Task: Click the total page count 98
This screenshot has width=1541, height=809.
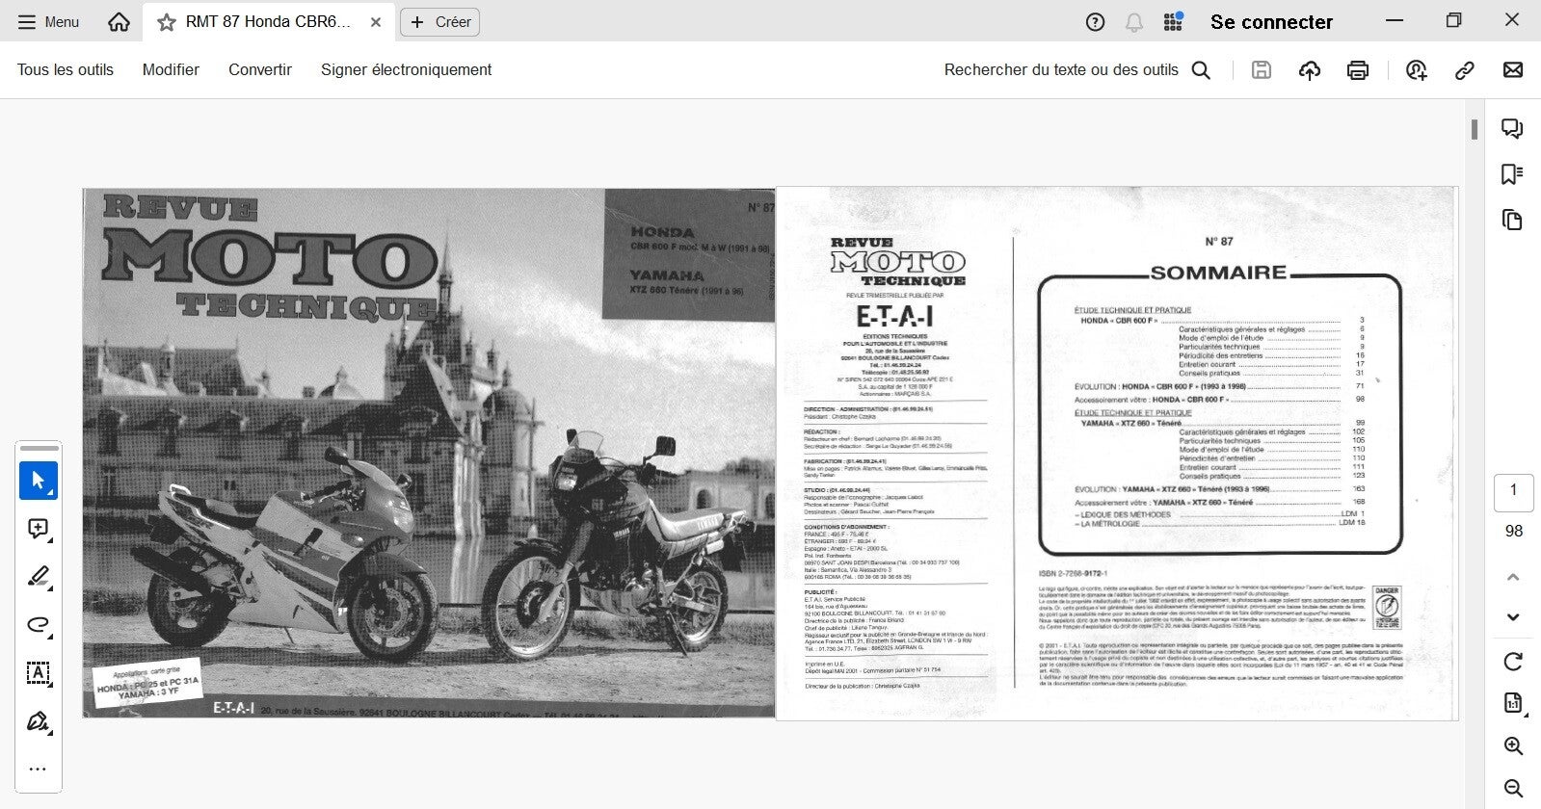Action: (1513, 532)
